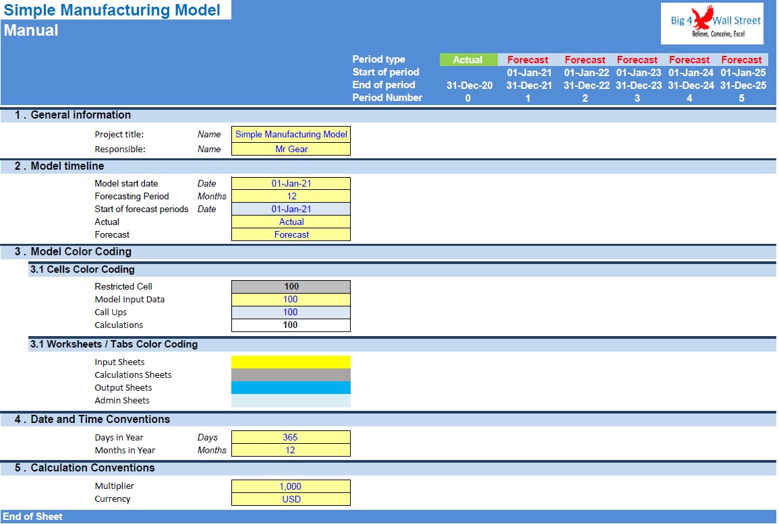Click the Big 4 Wall Street logo
The image size is (779, 524).
click(x=712, y=24)
